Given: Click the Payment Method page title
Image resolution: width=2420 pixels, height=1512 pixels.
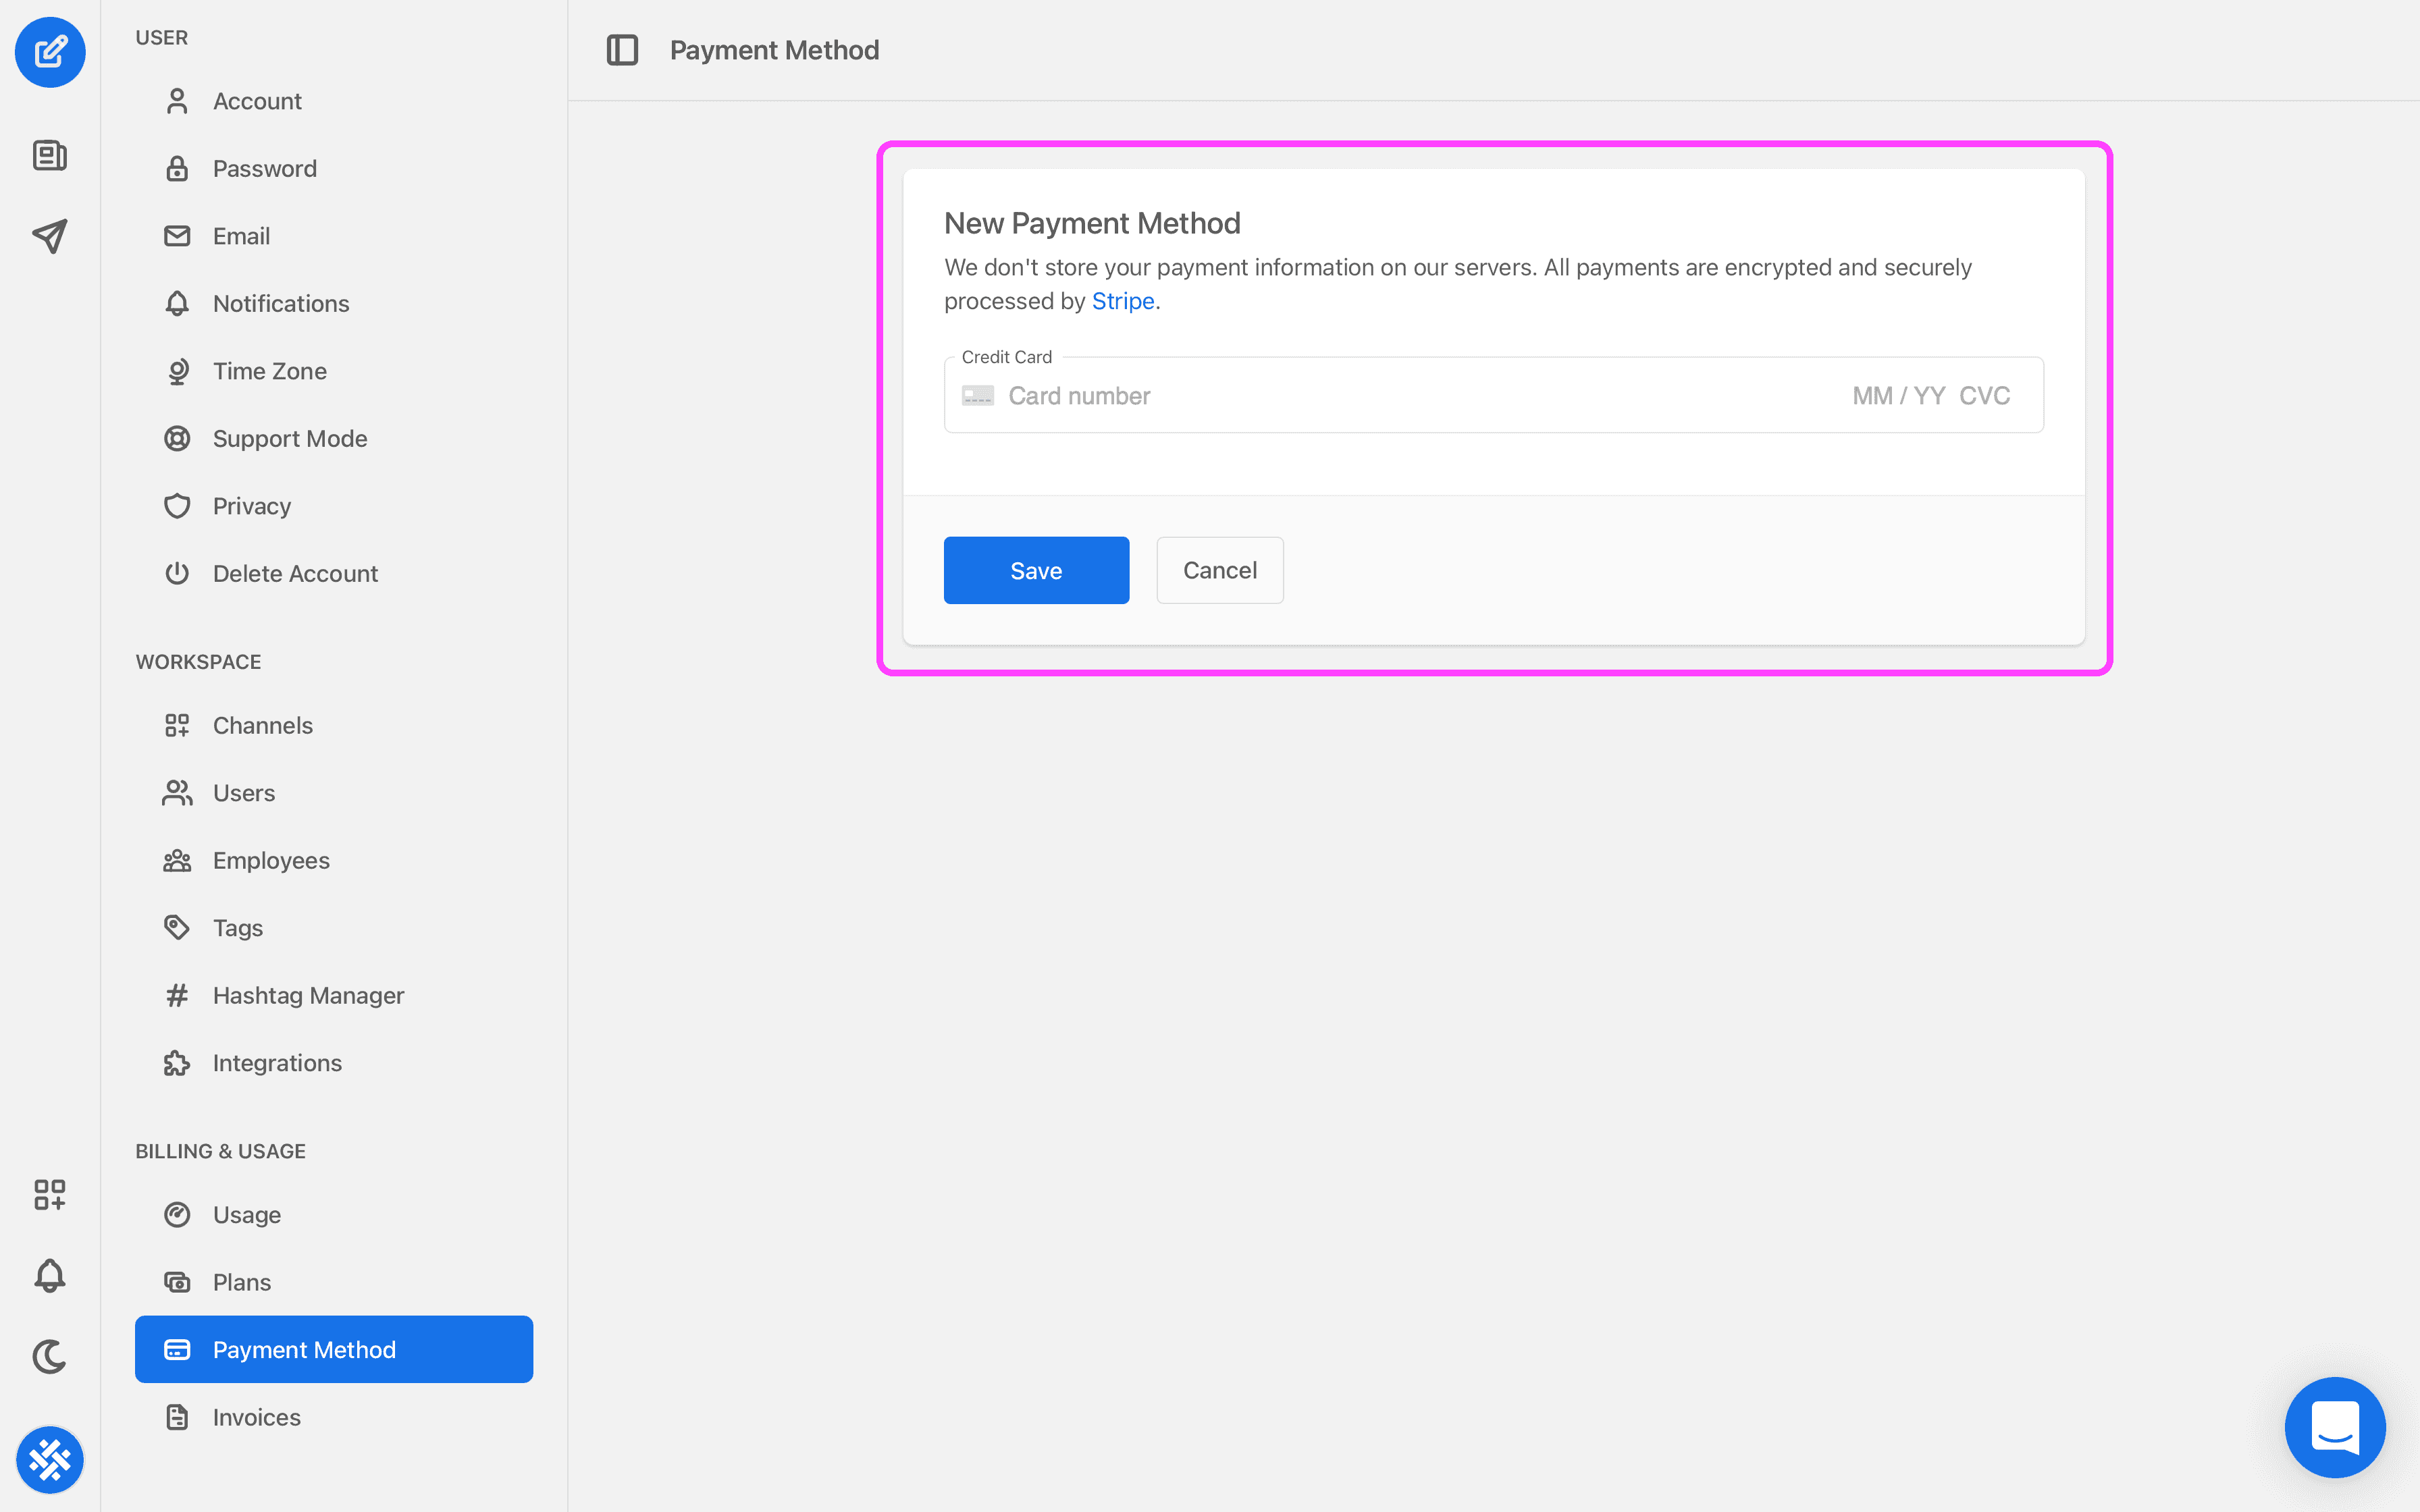Looking at the screenshot, I should [x=774, y=50].
